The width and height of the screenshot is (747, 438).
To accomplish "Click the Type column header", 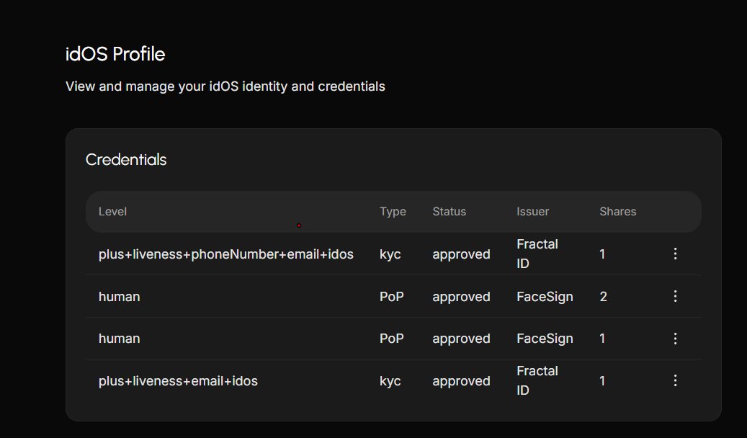I will click(x=393, y=212).
